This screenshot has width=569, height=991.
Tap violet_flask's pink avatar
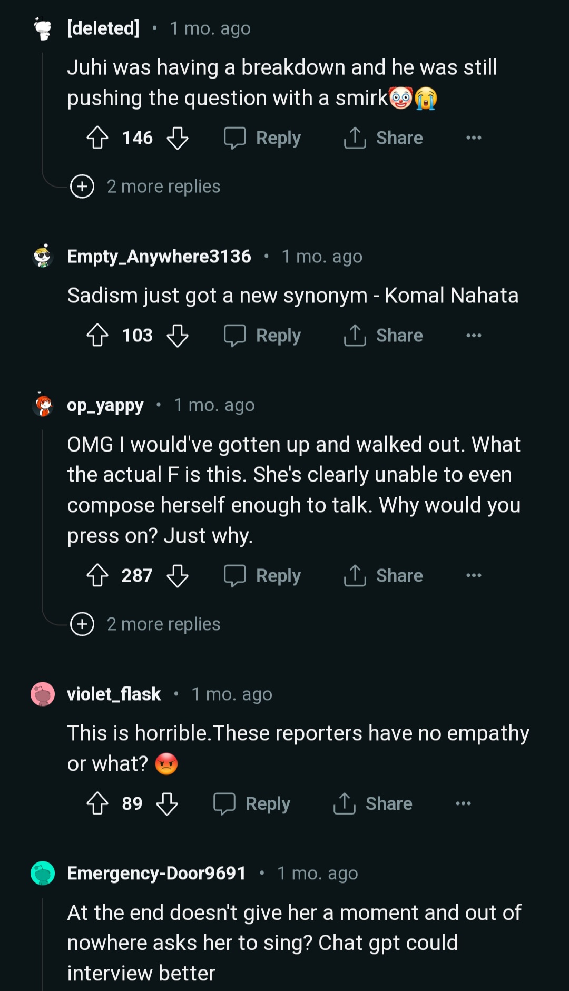click(x=43, y=694)
